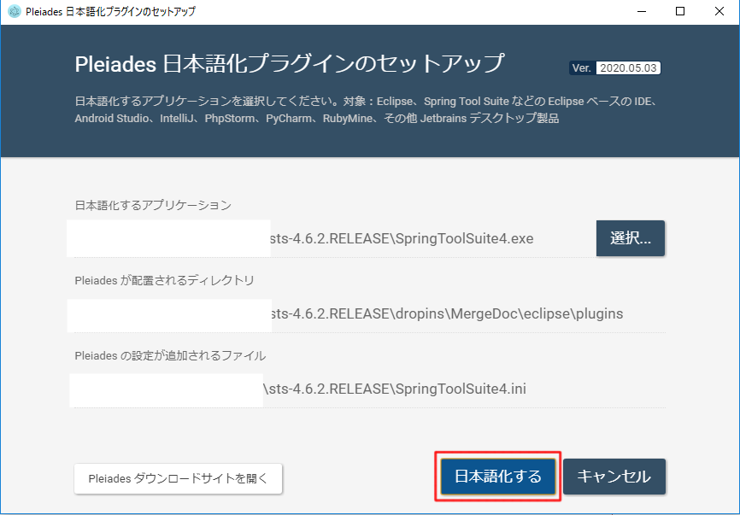Click the header title Pleiades 日本語化プラグインのセットアップ

[x=290, y=64]
